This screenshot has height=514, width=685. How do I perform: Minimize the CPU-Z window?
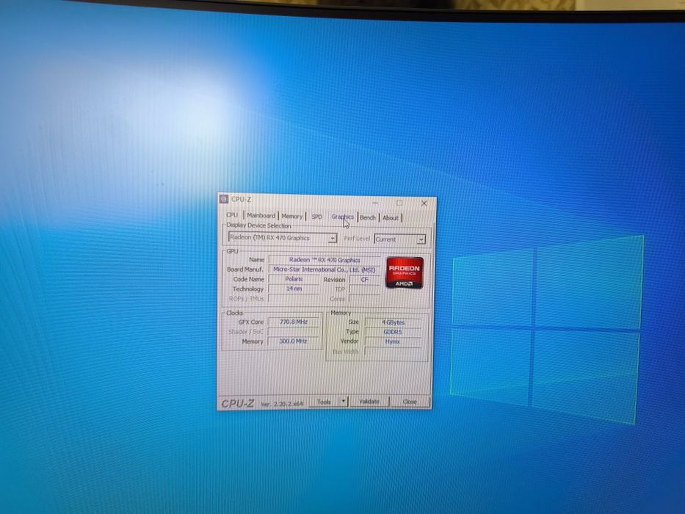point(376,203)
